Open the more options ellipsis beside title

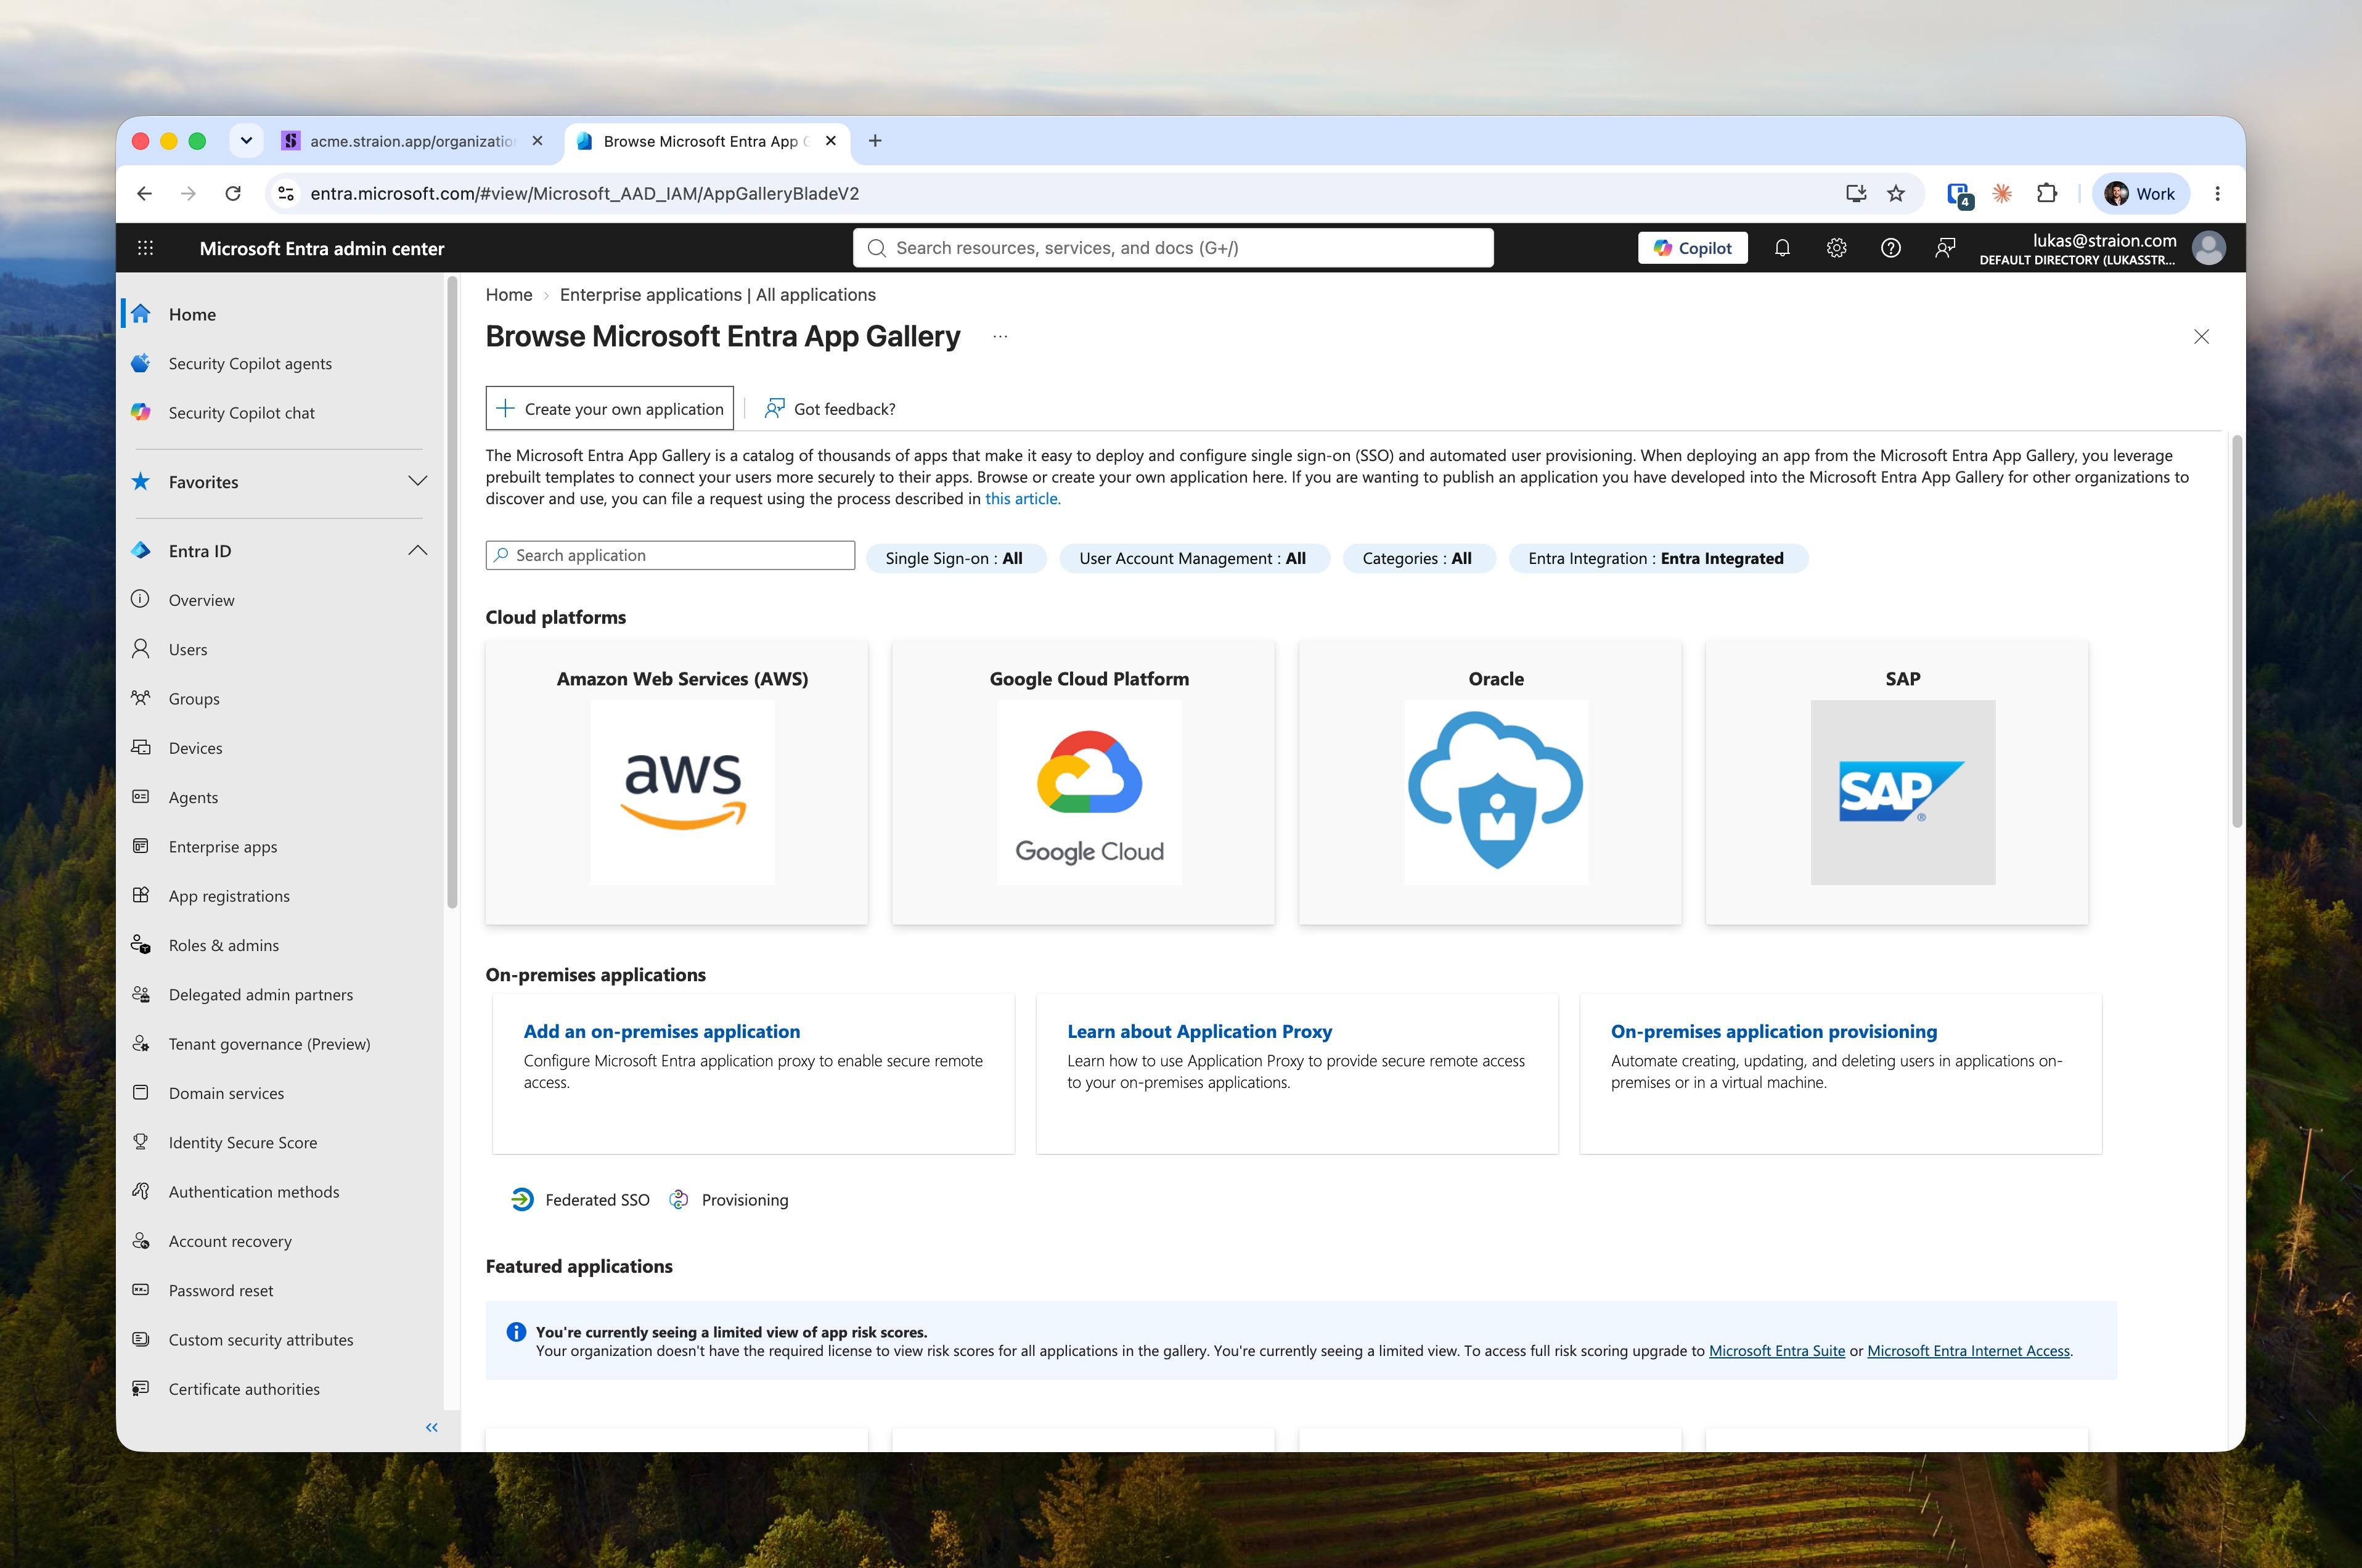[1000, 337]
